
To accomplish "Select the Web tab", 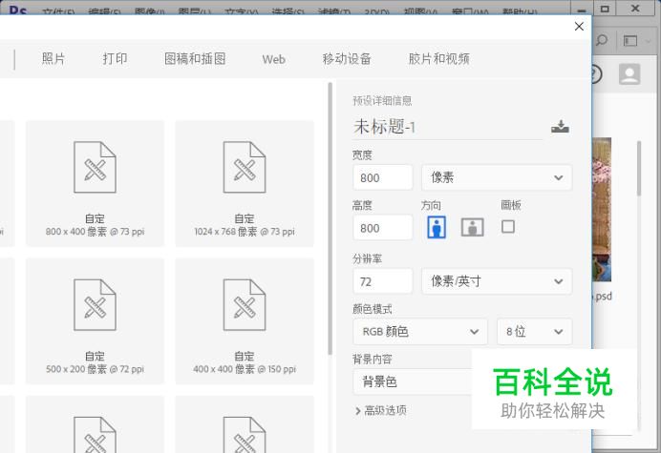I will click(x=273, y=59).
